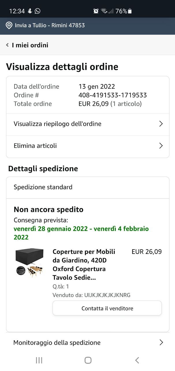The width and height of the screenshot is (175, 371).
Task: Tap the alarm clock status icon
Action: click(96, 11)
